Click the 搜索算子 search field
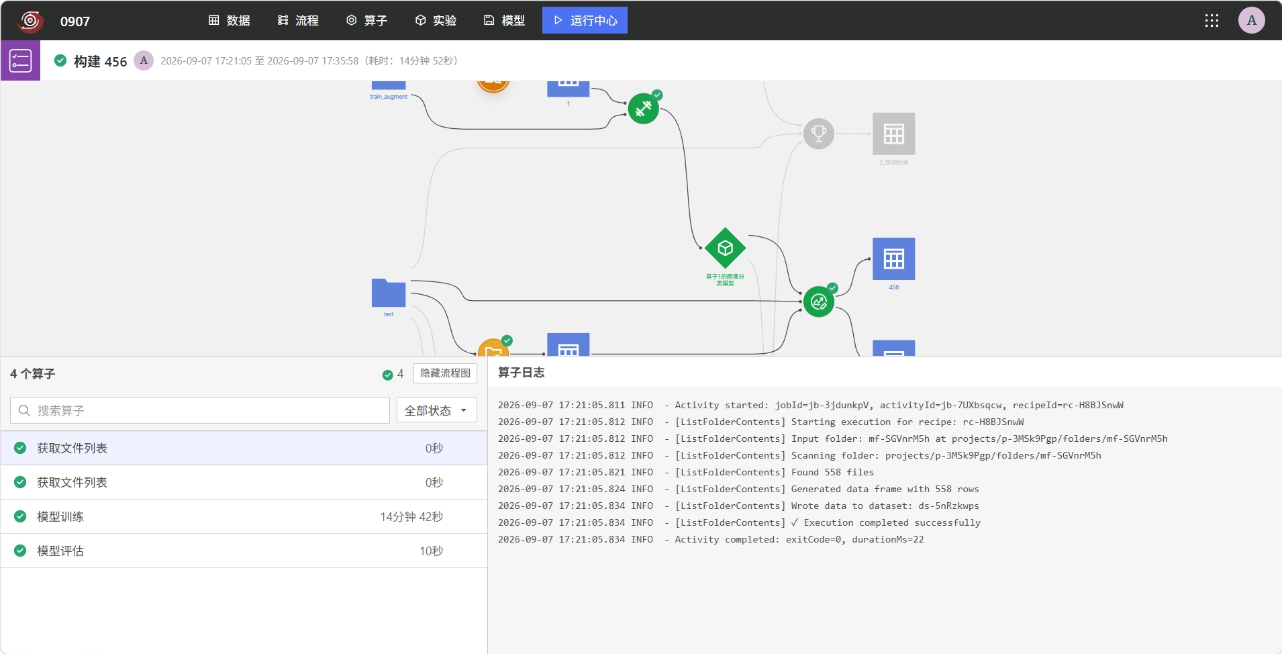This screenshot has width=1282, height=654. pos(200,410)
